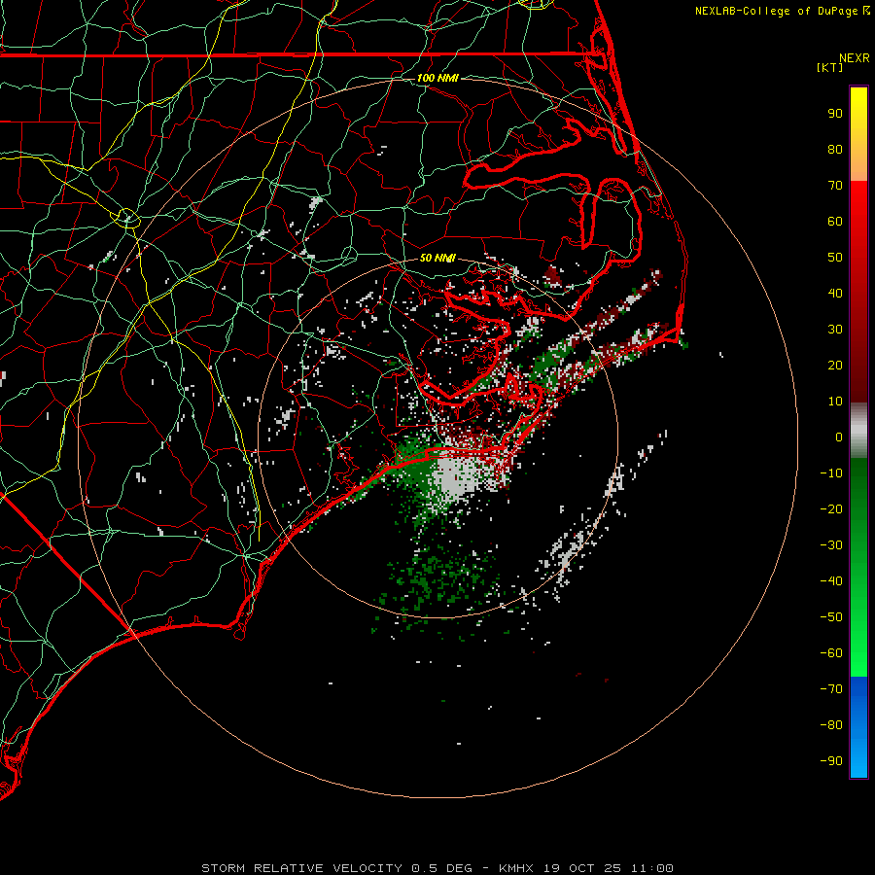Click the Storm Relative Velocity caption at bottom
Image resolution: width=875 pixels, height=875 pixels.
coord(437,868)
